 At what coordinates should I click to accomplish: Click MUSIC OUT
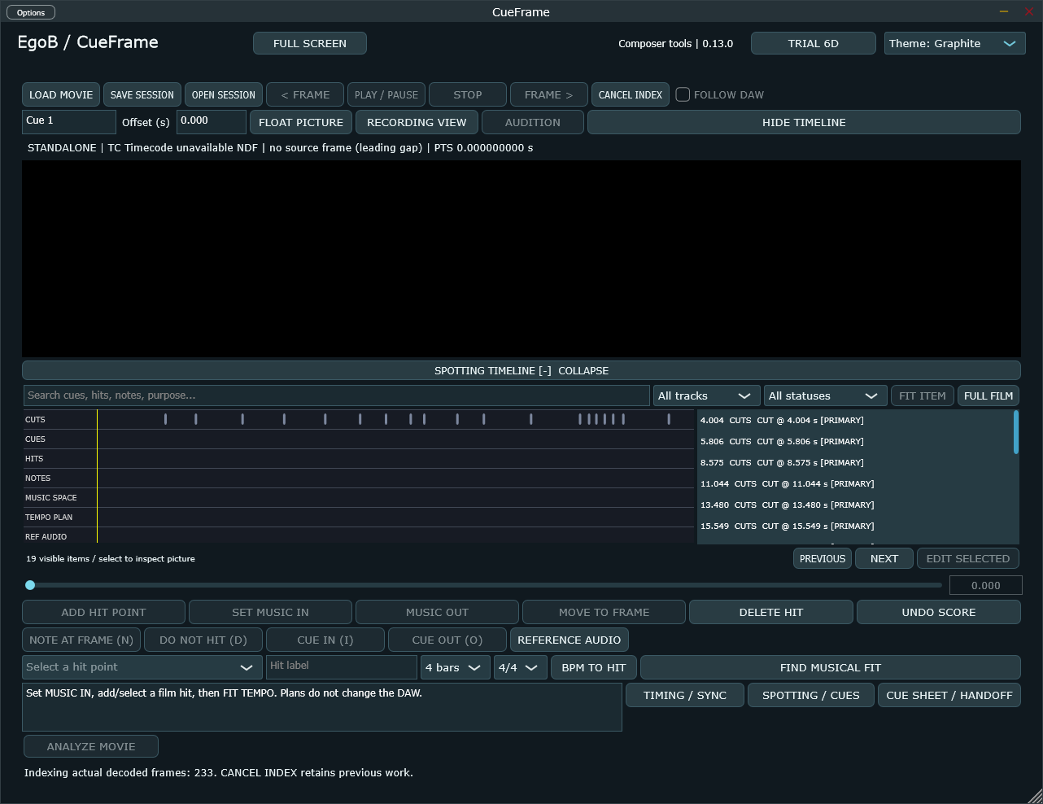437,612
